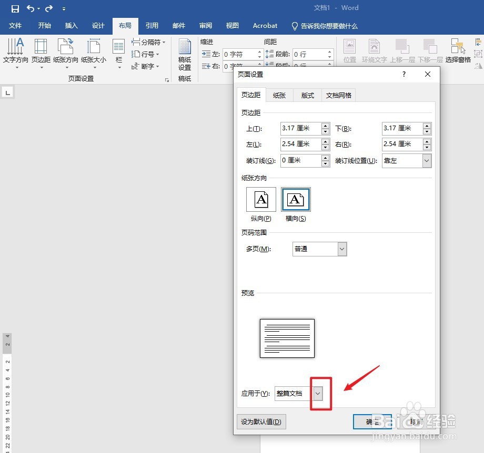This screenshot has width=484, height=453.
Task: Switch to the 文档网格 tab in Page Setup
Action: [x=339, y=96]
